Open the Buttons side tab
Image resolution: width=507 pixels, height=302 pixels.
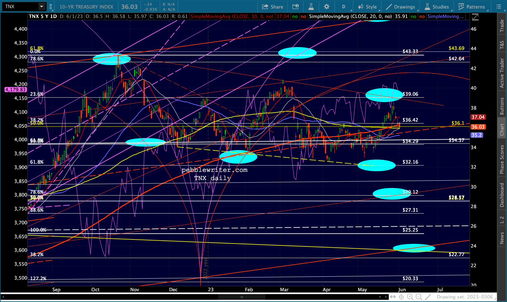(502, 106)
